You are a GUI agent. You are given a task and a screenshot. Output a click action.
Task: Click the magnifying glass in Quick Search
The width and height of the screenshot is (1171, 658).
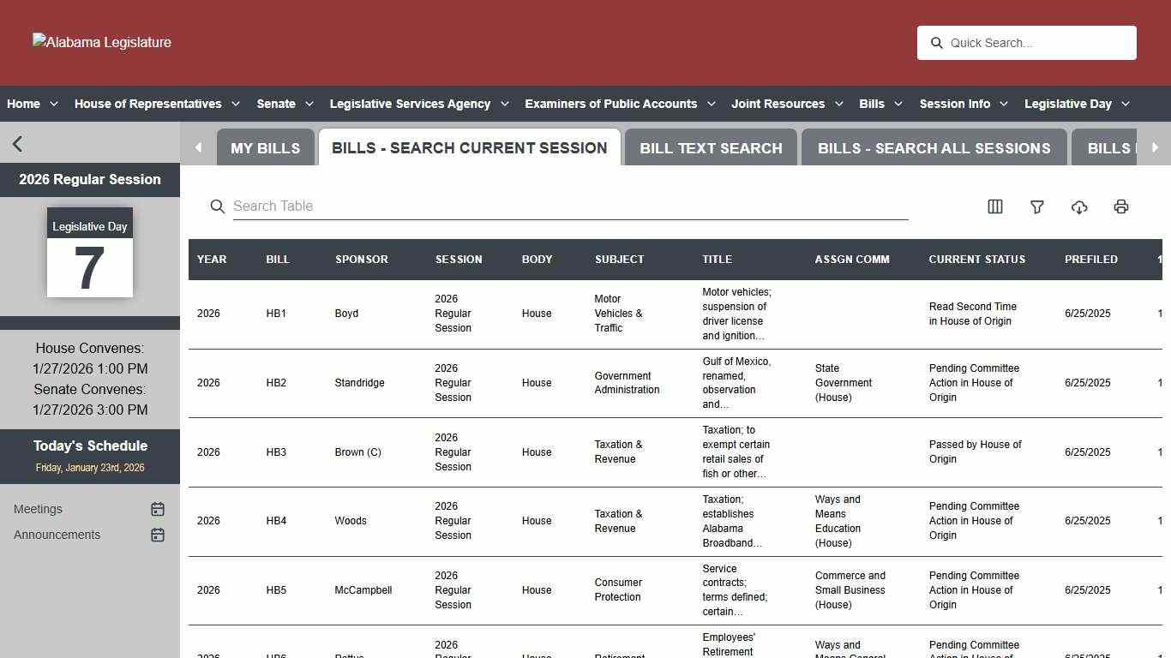[937, 43]
